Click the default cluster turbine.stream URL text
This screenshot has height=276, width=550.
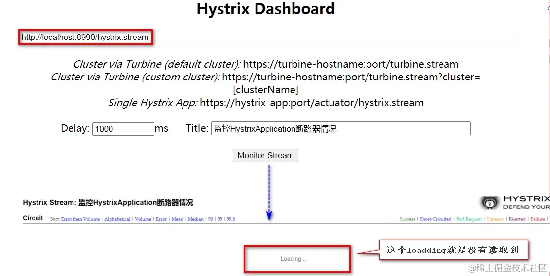click(x=351, y=64)
